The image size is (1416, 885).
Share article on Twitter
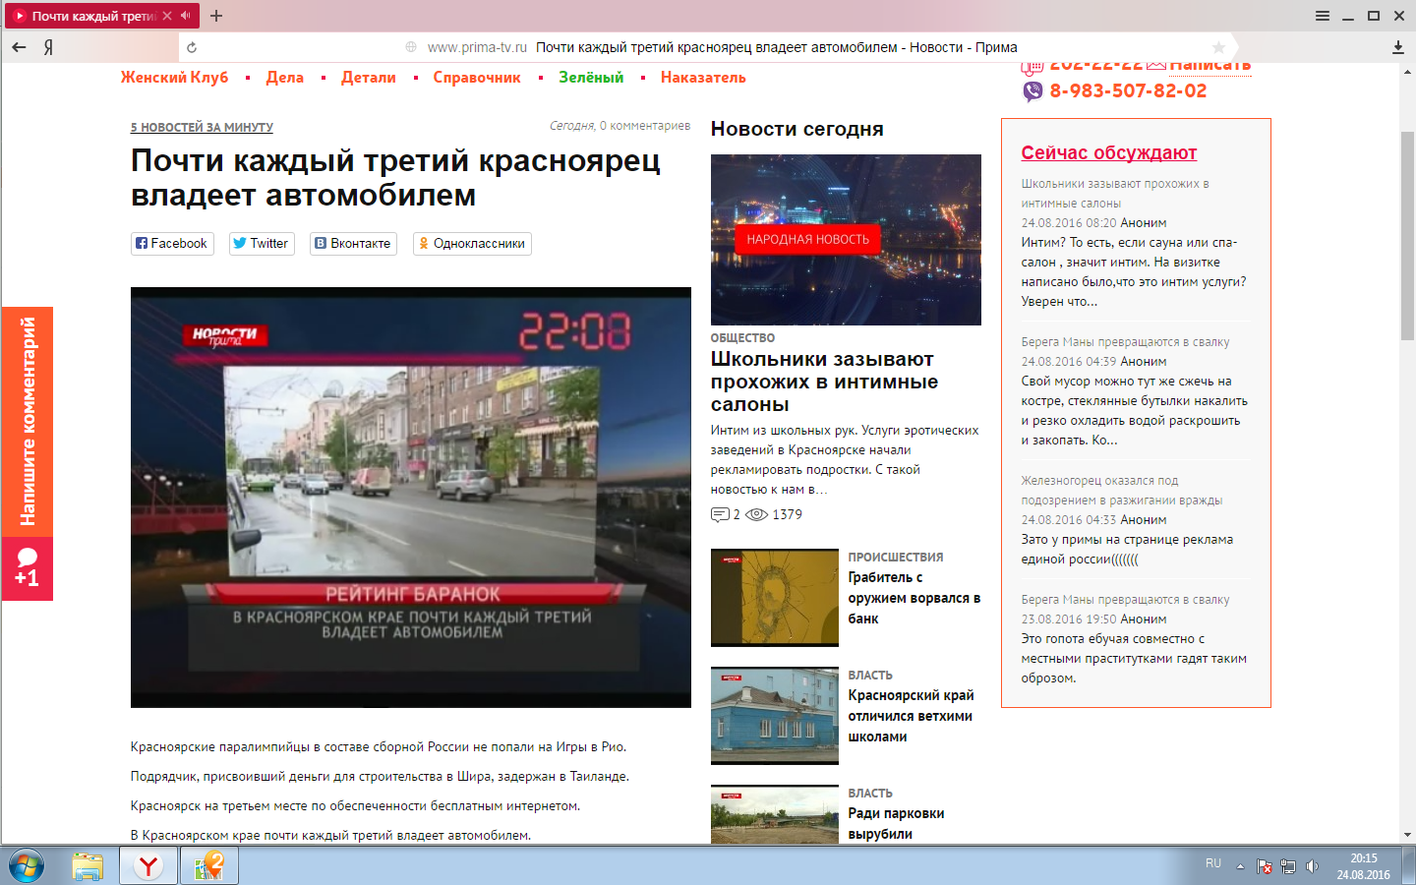point(262,243)
